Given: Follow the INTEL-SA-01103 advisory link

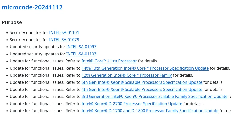Looking at the screenshot, I should point(81,54).
